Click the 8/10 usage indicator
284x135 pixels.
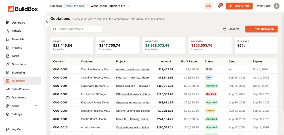click(209, 6)
